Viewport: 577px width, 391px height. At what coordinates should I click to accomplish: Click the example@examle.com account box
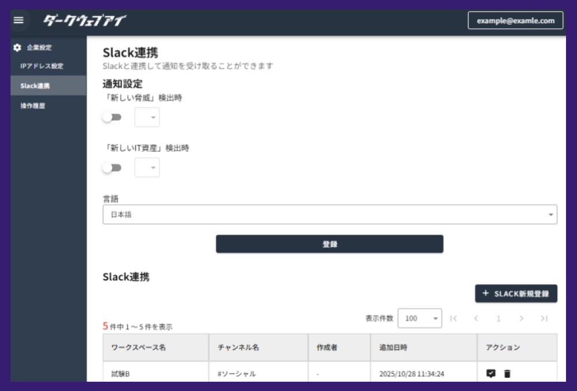point(515,20)
